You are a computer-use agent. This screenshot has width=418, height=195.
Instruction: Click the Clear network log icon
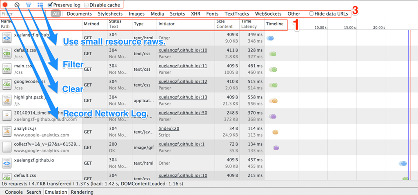click(x=17, y=5)
